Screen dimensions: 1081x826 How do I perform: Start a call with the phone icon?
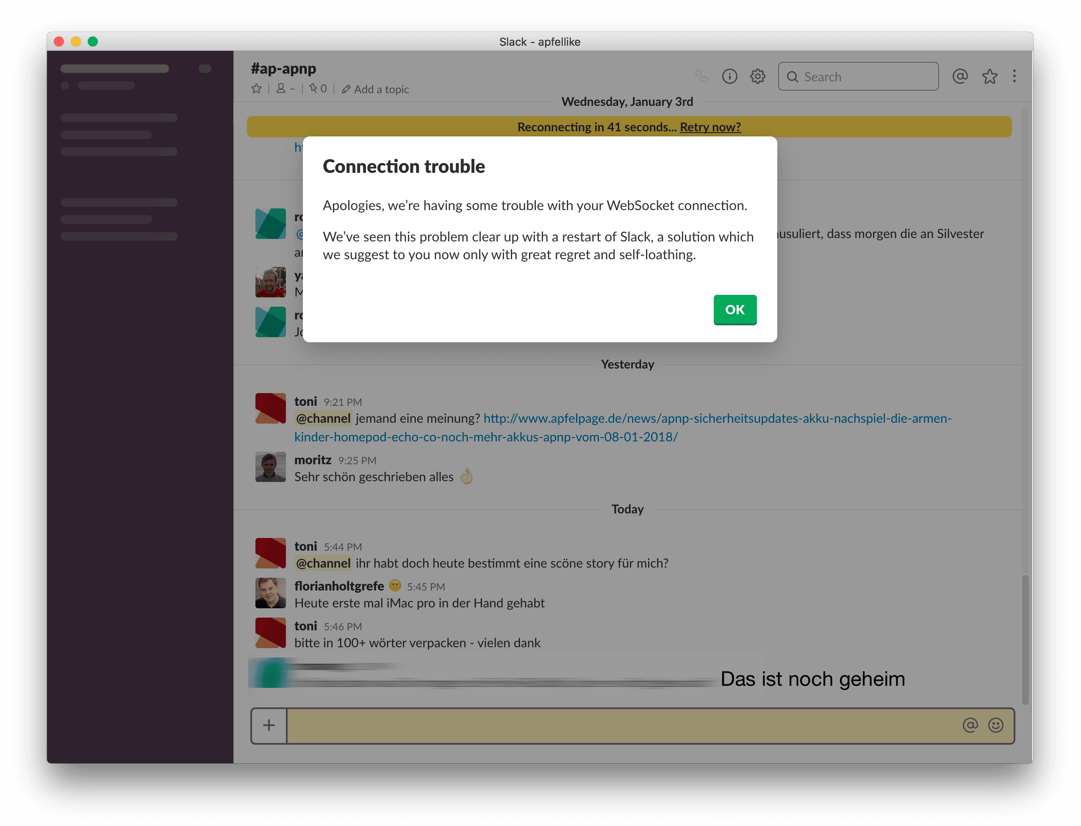tap(701, 76)
